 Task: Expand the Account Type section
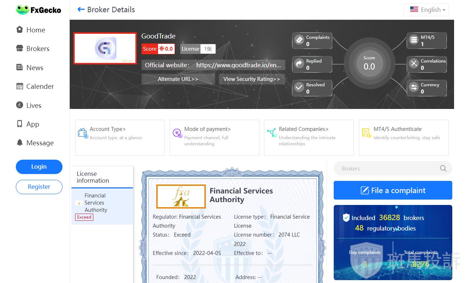point(107,129)
